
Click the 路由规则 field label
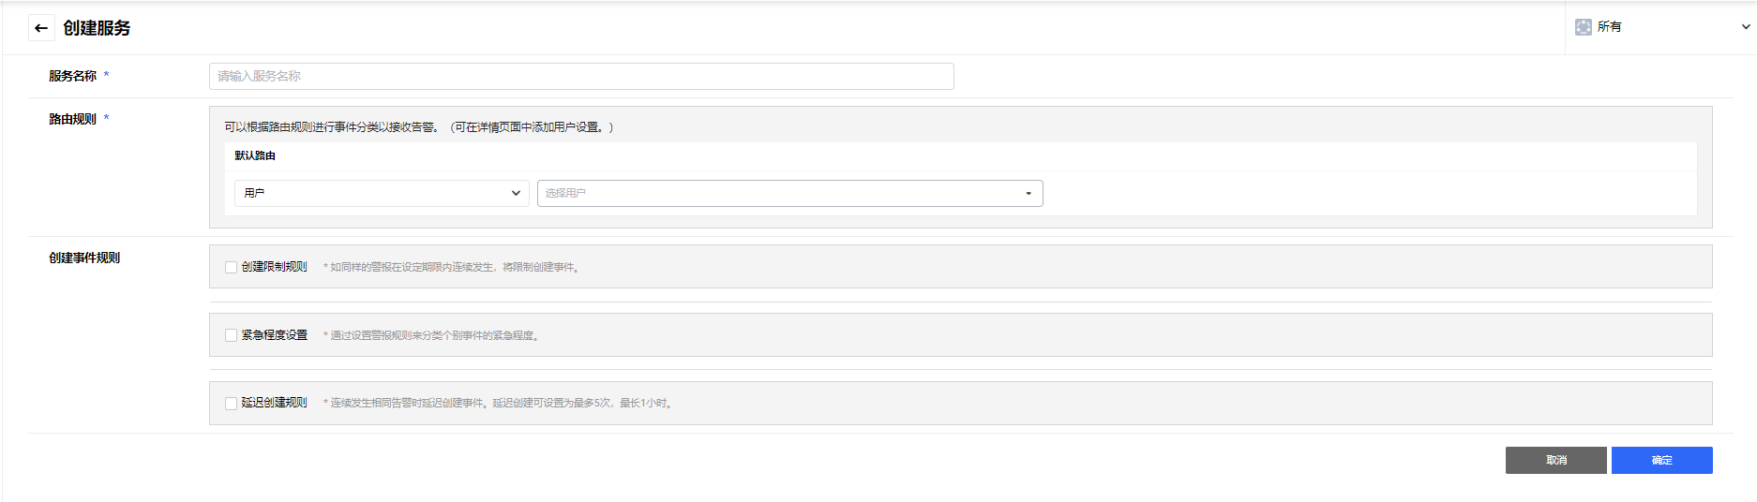73,120
